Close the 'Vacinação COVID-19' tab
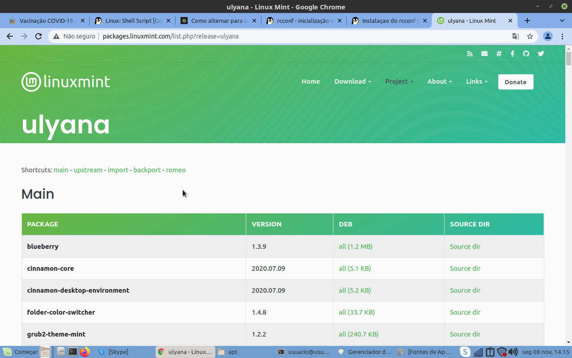Screen dimensions: 572x358 click(82, 21)
